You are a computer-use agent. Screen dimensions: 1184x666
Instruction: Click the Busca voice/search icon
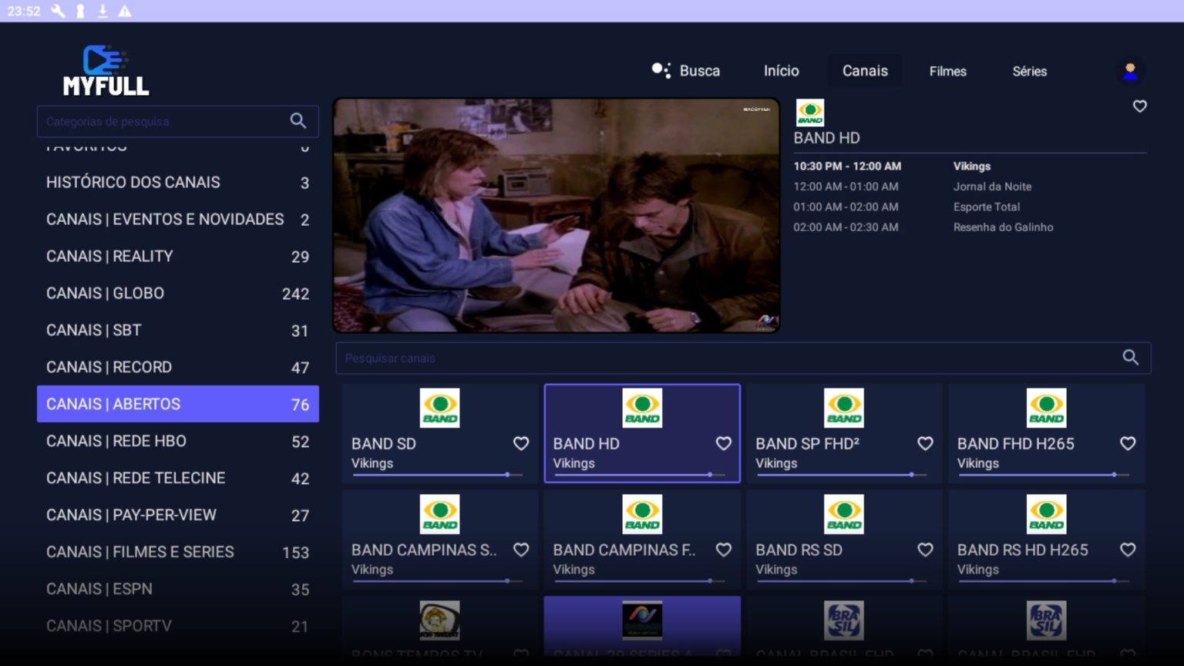661,69
